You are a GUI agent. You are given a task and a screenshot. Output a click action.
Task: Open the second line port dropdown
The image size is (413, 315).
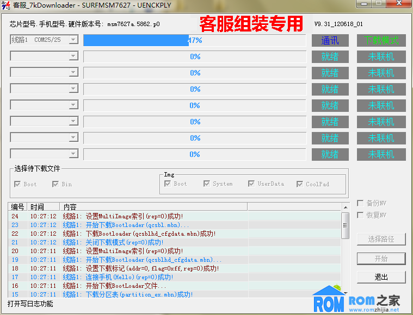point(44,56)
